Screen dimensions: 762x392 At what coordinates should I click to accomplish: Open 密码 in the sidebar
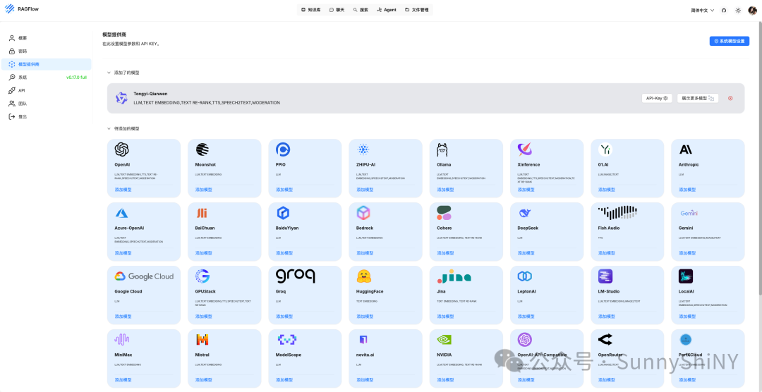point(46,51)
